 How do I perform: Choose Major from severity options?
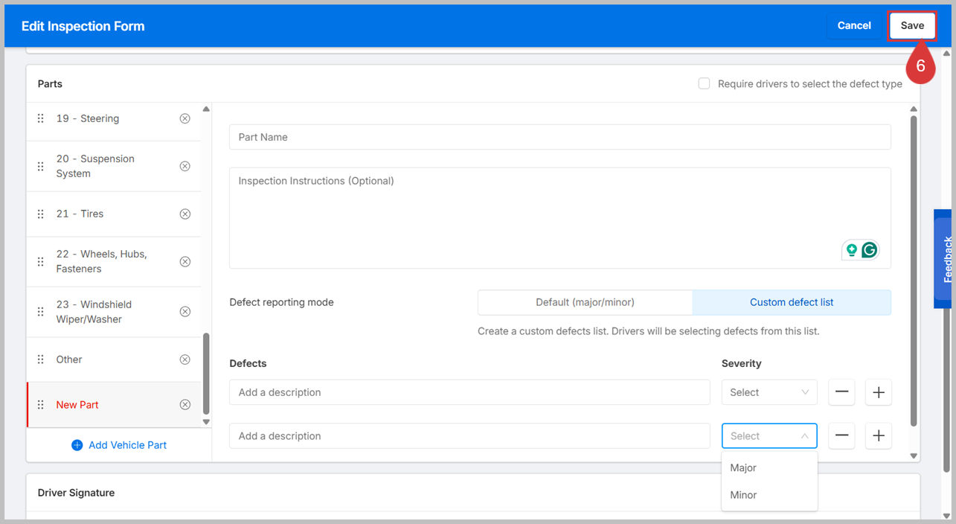click(769, 467)
